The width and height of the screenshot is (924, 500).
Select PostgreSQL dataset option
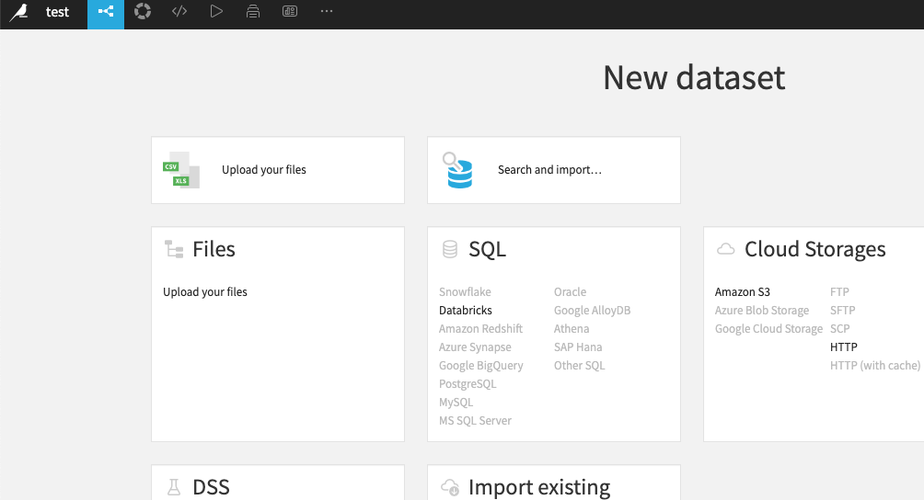468,384
